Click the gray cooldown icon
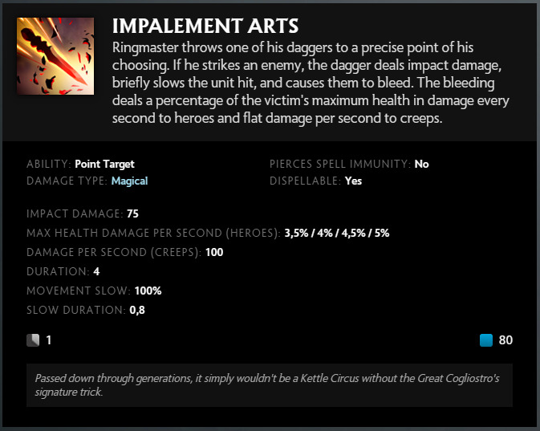 pos(33,340)
